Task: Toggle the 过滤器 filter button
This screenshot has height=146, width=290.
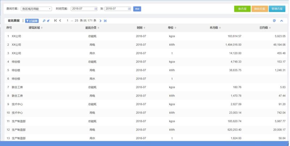Action: click(x=32, y=21)
